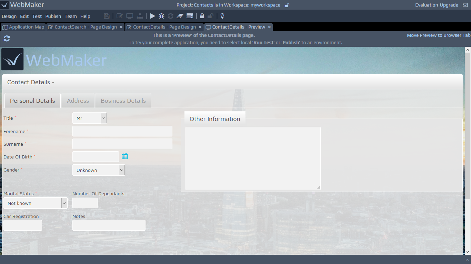The image size is (471, 264).
Task: Click the 'Evaluation' text in title bar
Action: tap(427, 5)
